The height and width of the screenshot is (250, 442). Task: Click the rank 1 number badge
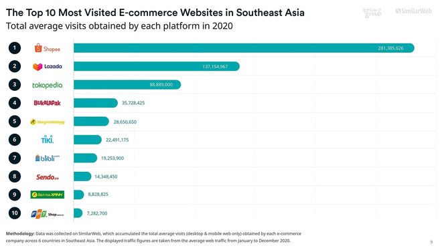15,48
